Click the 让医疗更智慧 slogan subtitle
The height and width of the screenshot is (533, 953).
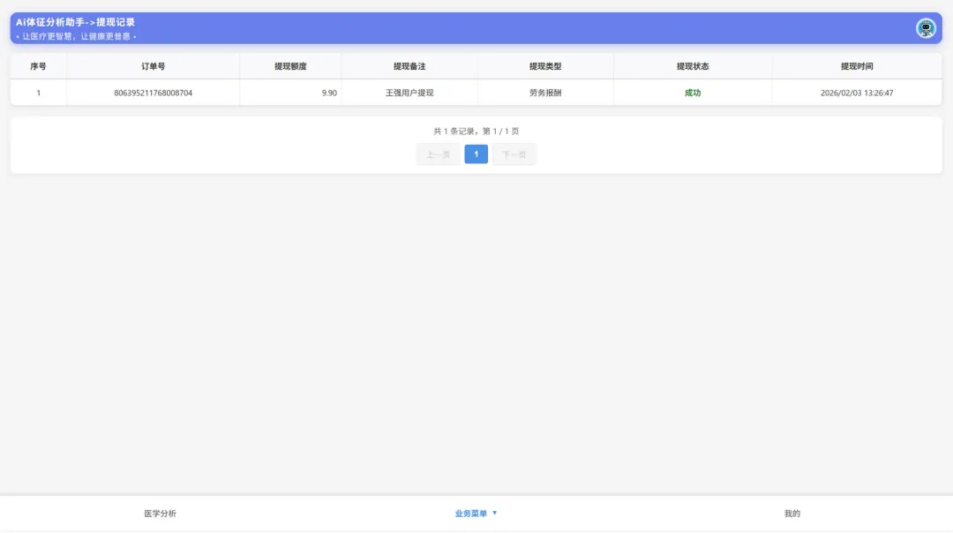click(x=76, y=36)
